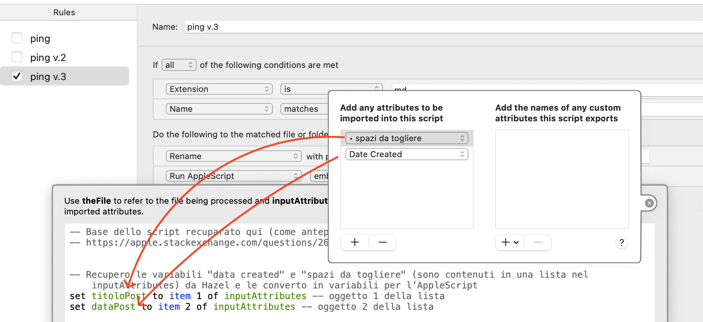
Task: Disable the ping v.3 rule checkbox
Action: click(x=17, y=76)
